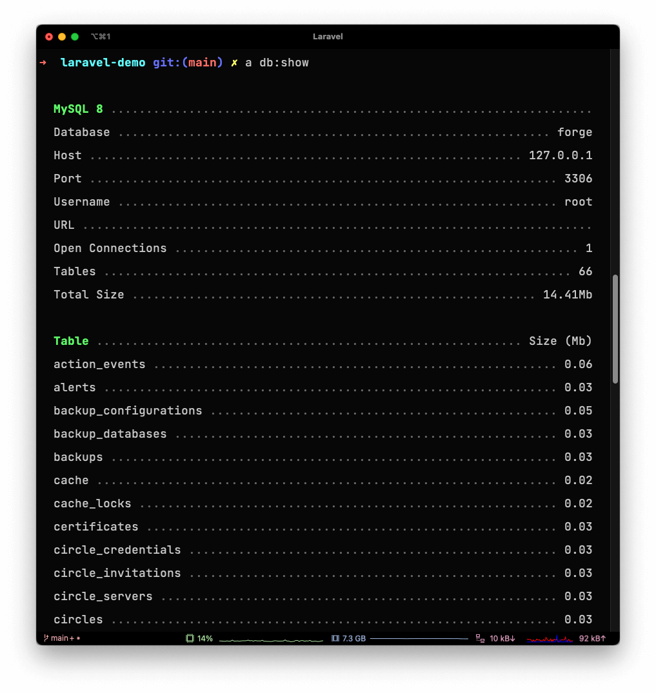Image resolution: width=656 pixels, height=693 pixels.
Task: Click the Tables count '66'
Action: [585, 271]
